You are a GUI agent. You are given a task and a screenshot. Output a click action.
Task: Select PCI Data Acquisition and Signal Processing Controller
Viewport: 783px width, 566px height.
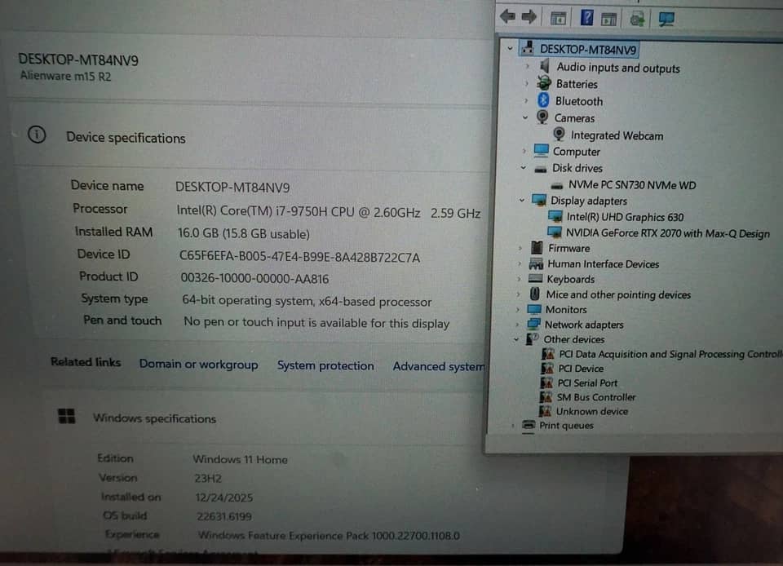coord(670,354)
